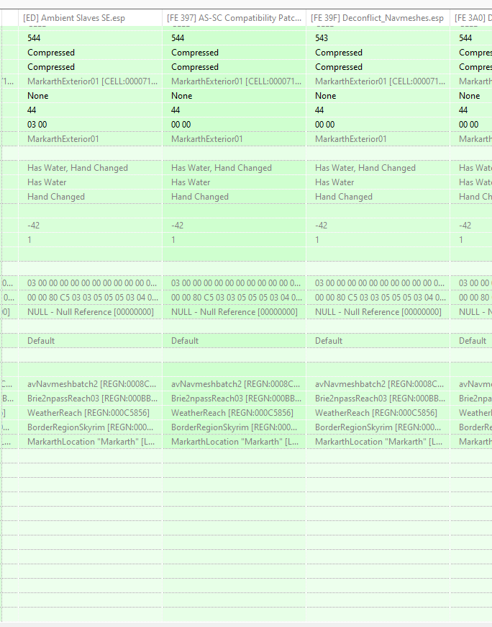492x627 pixels.
Task: Click value 44 in Ambient Slaves column
Action: click(x=32, y=110)
